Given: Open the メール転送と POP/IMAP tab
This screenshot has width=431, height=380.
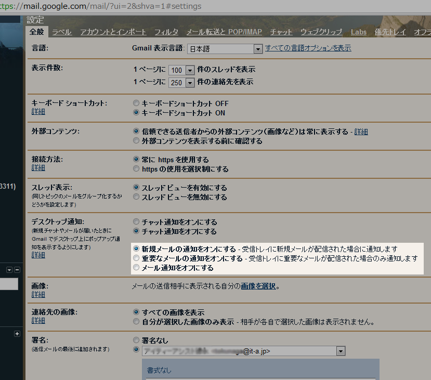Looking at the screenshot, I should [224, 32].
